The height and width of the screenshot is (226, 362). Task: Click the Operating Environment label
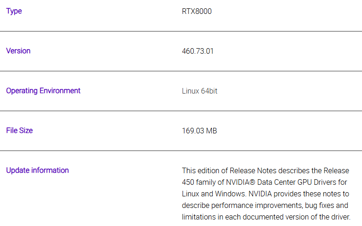tap(43, 91)
